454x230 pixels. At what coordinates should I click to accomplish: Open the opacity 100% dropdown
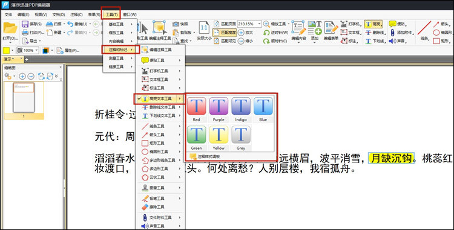pos(37,51)
